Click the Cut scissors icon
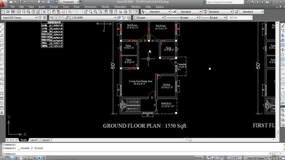285x160 pixels. 44,12
